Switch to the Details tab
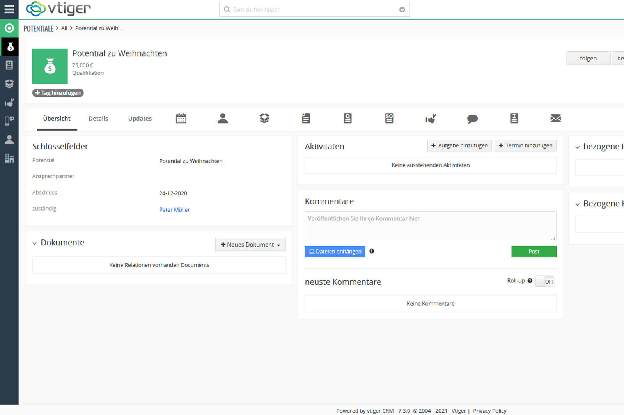The width and height of the screenshot is (624, 415). [98, 119]
